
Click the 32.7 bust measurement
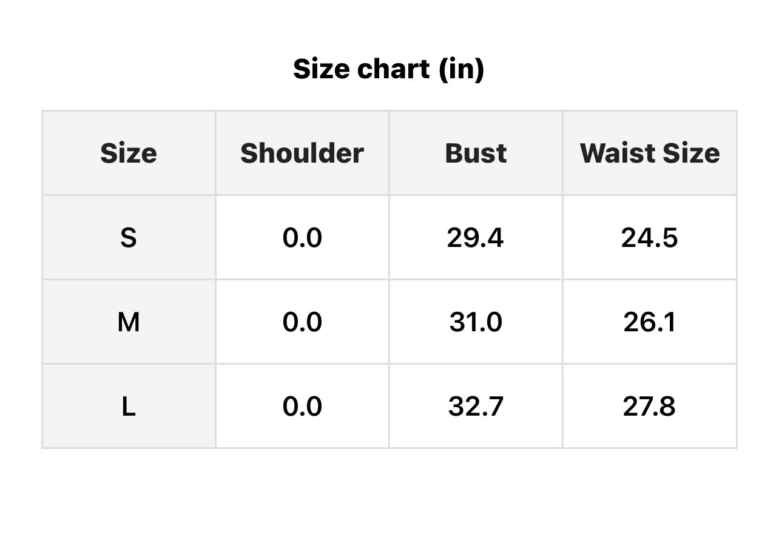click(x=476, y=407)
